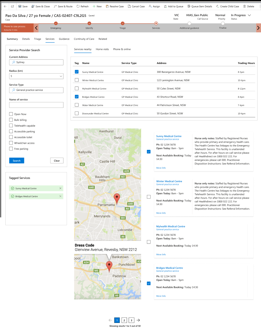This screenshot has height=331, width=261.
Task: Open Sunny Medical Centre card title link
Action: [169, 136]
